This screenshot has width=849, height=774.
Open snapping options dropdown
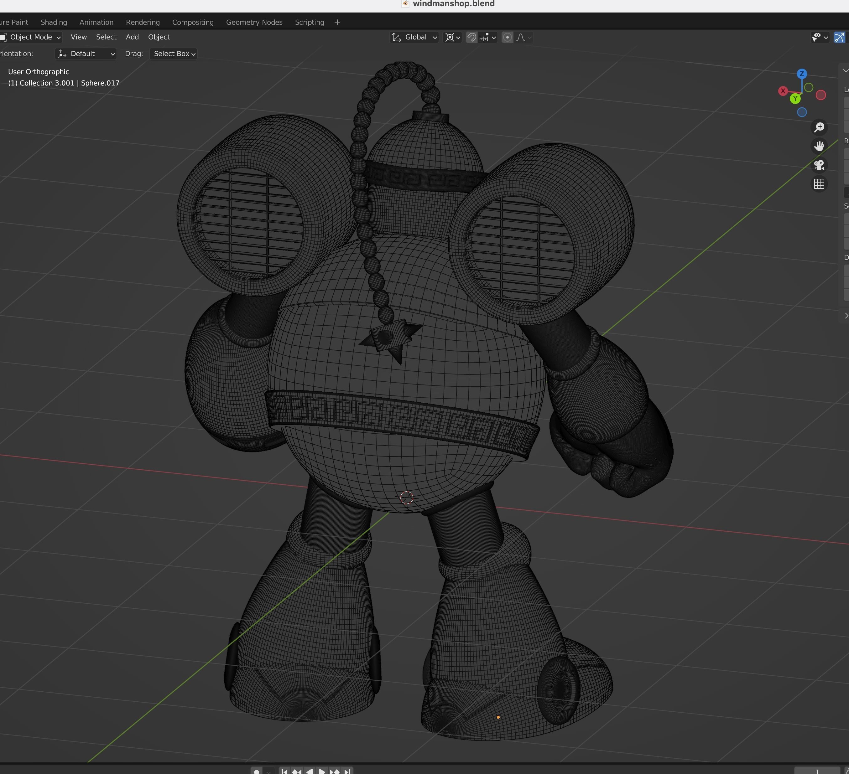click(488, 38)
